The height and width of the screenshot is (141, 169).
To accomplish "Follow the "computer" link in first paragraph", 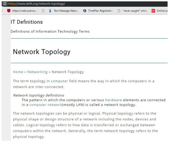I will (x=59, y=81).
